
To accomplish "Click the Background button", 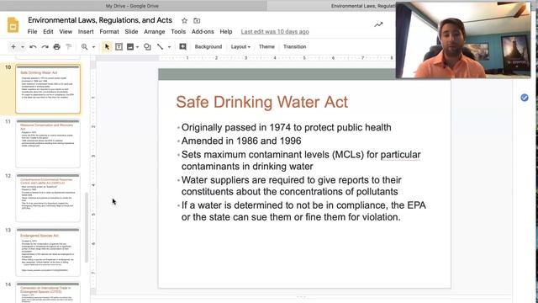I will point(208,47).
